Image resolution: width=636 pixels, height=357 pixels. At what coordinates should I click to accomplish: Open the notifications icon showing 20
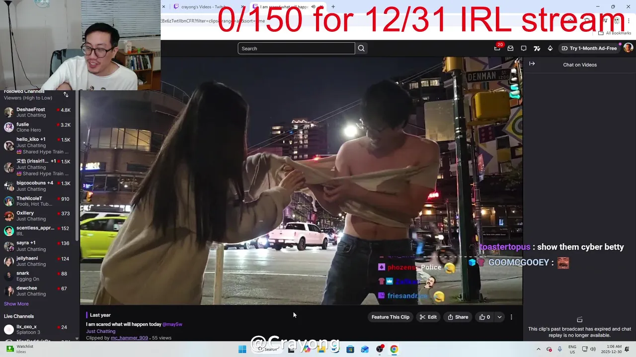(497, 48)
